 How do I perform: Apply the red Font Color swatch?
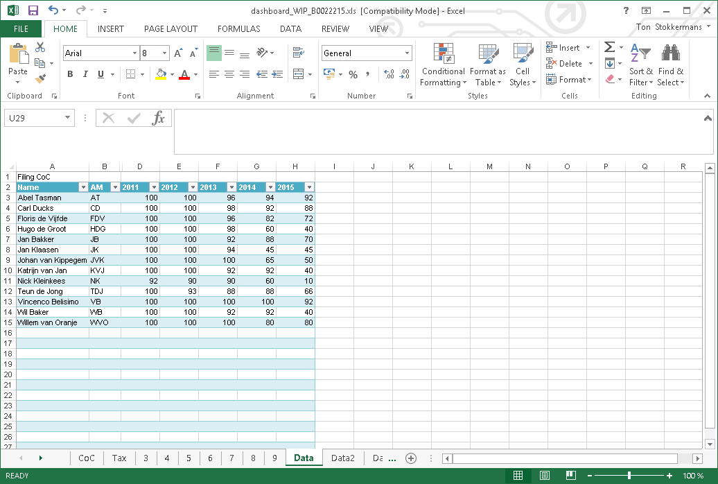tap(184, 74)
